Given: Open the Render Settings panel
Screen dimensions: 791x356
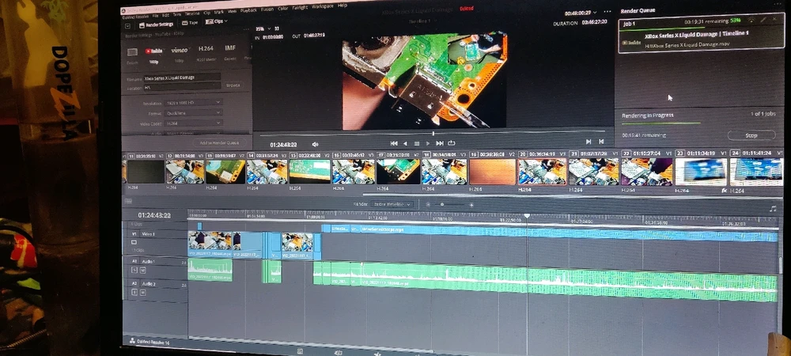Looking at the screenshot, I should [x=157, y=24].
